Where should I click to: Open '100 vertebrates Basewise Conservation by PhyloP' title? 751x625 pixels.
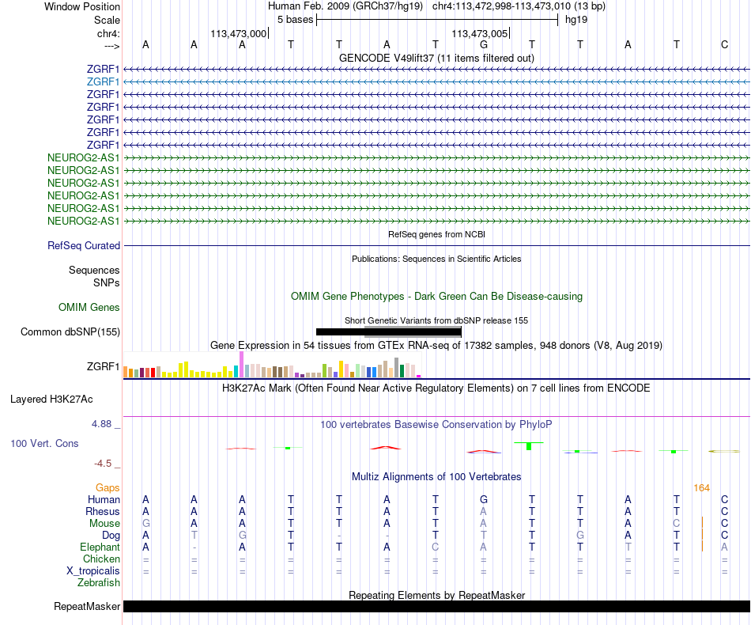coord(436,424)
